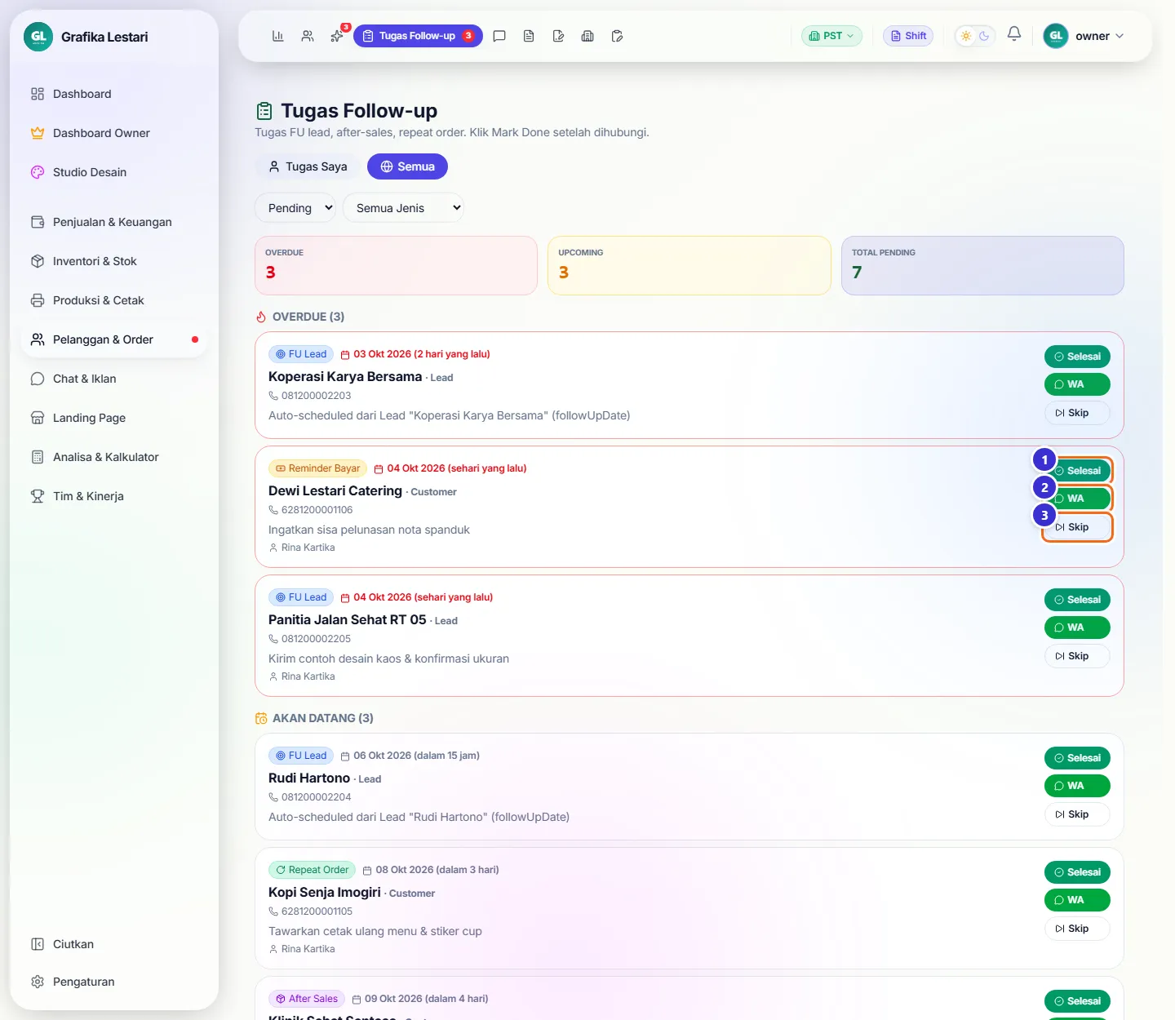Open the sparkle icon with badge 3
Screen dimensions: 1175x1020
click(337, 36)
